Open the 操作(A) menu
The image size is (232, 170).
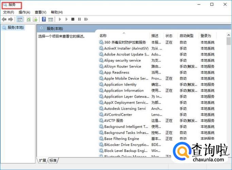click(x=24, y=12)
